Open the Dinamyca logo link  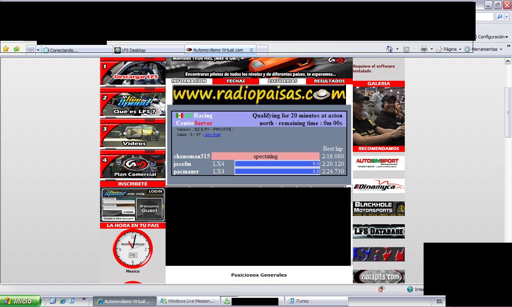(x=379, y=186)
